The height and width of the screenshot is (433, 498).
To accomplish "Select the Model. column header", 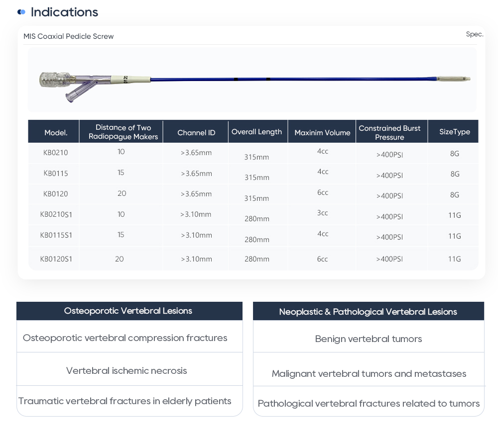I will (x=56, y=133).
